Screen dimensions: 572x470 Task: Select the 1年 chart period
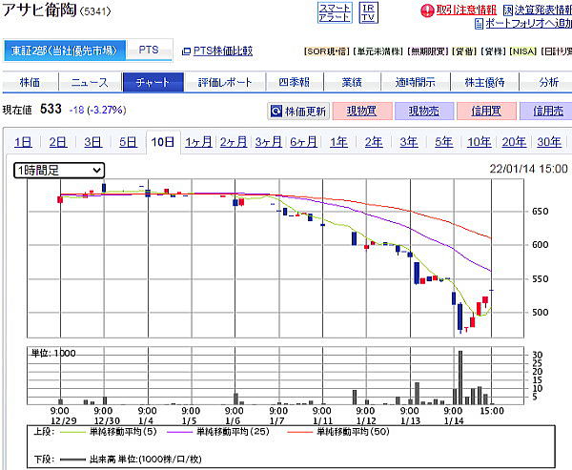[338, 143]
